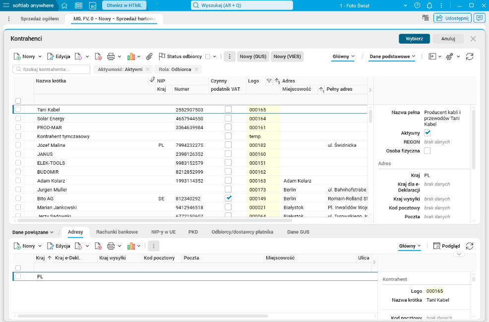Expand the Dane powiązane dropdown
The height and width of the screenshot is (322, 489).
pyautogui.click(x=33, y=232)
